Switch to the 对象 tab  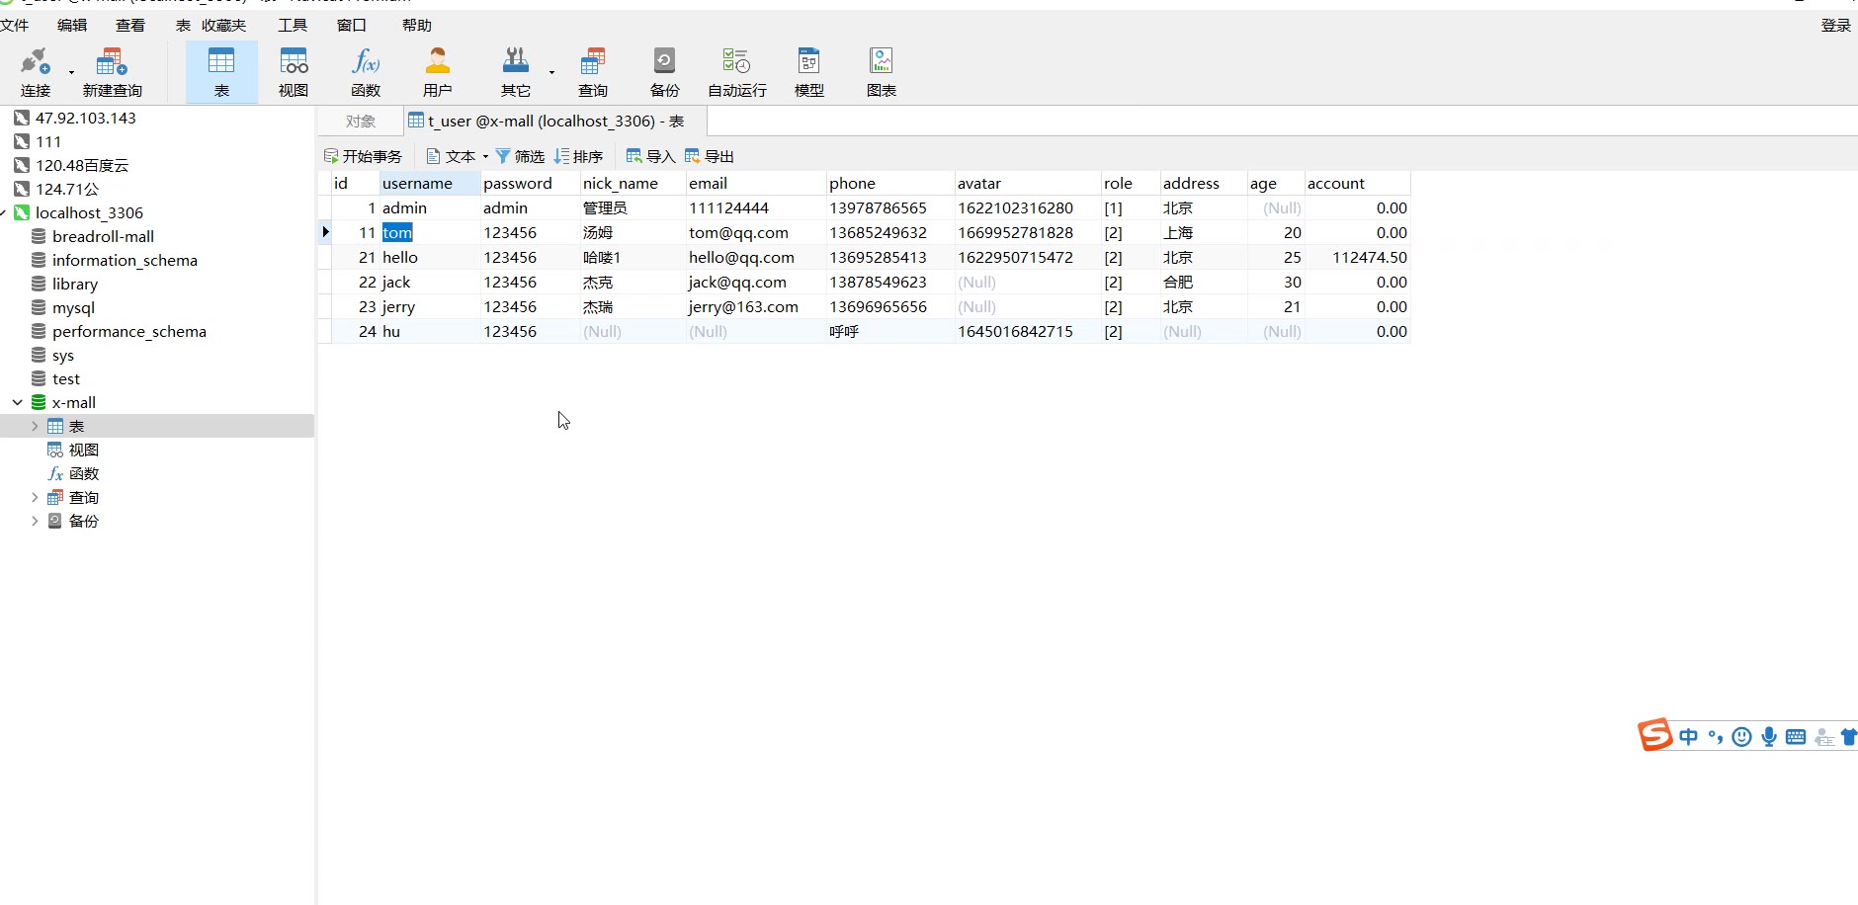coord(361,122)
